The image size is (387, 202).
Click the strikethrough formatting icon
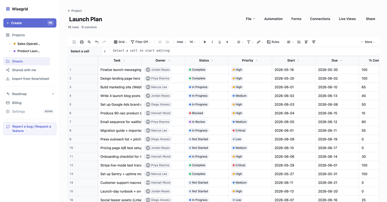point(227,42)
